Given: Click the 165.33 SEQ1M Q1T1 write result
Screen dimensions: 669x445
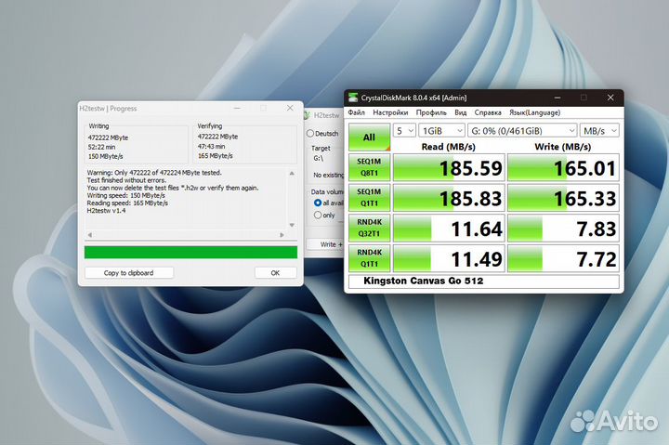Looking at the screenshot, I should [563, 198].
